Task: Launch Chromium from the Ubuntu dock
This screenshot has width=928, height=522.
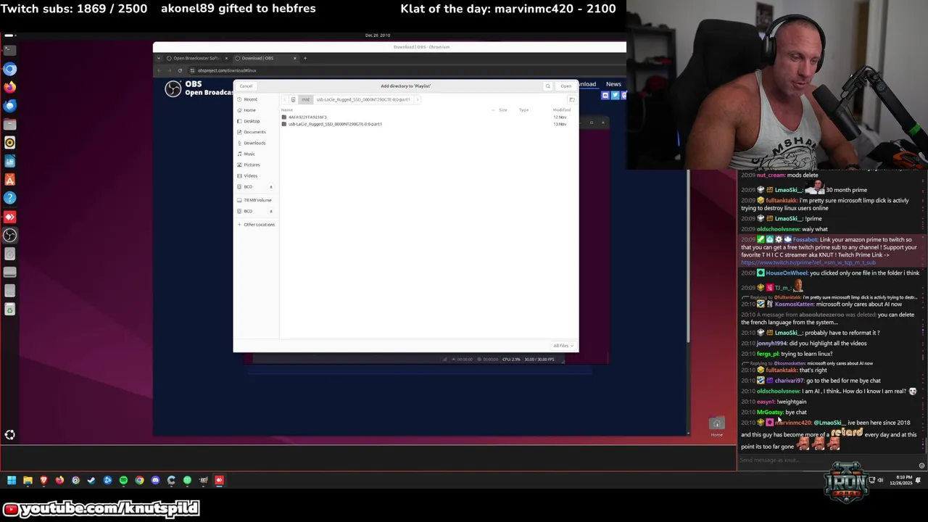Action: [x=9, y=69]
